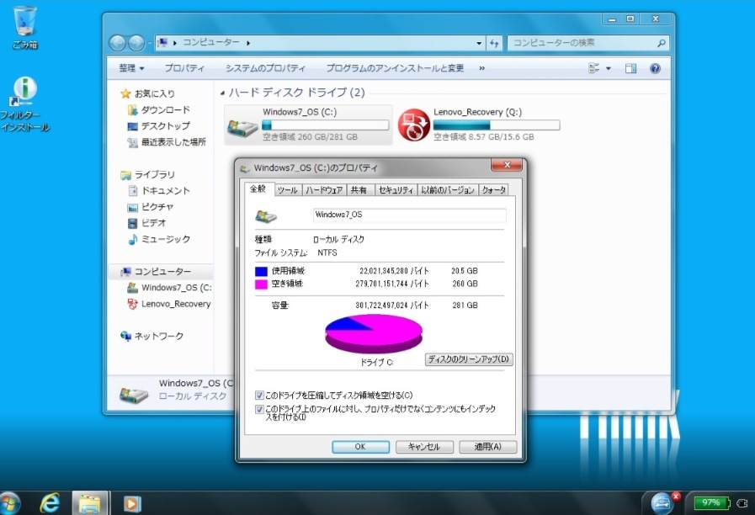Image resolution: width=755 pixels, height=515 pixels.
Task: Click the refresh button beside the address bar
Action: (x=495, y=43)
